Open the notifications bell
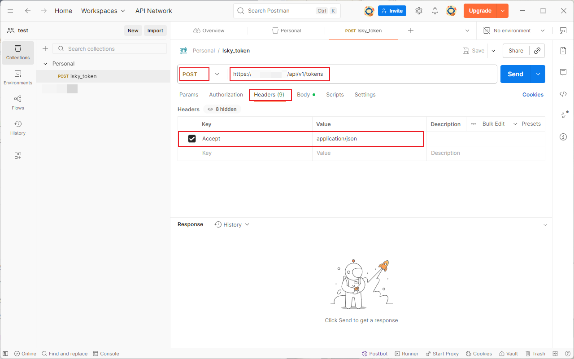The width and height of the screenshot is (574, 359). (x=435, y=11)
